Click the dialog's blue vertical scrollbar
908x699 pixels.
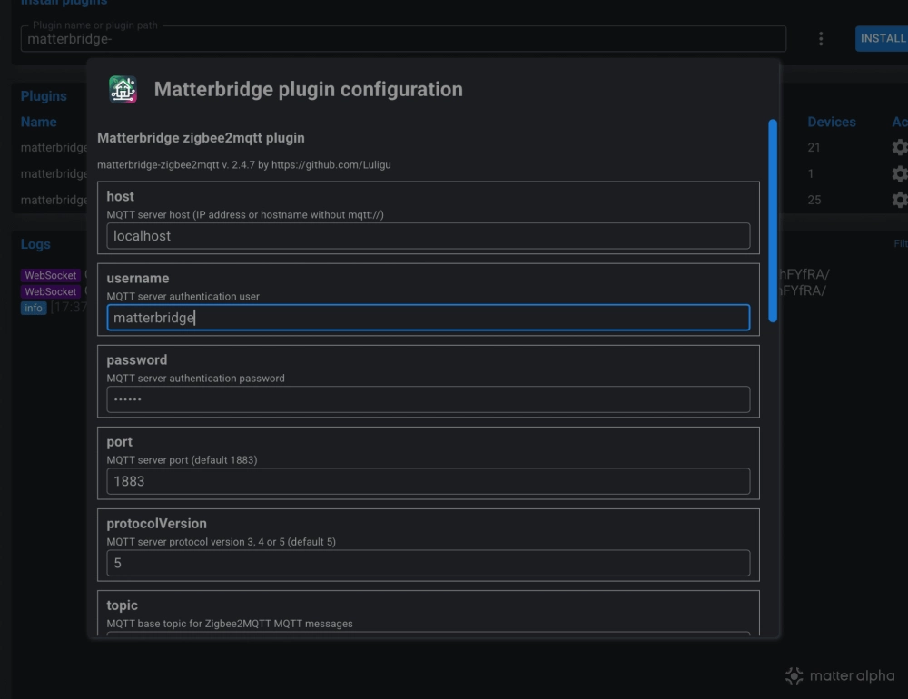[x=773, y=220]
